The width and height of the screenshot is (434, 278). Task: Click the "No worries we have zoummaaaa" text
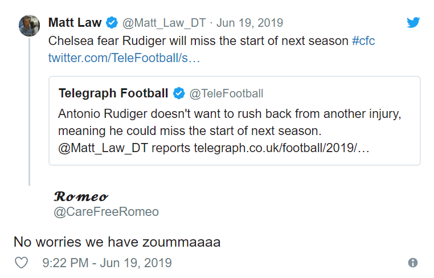tap(117, 242)
